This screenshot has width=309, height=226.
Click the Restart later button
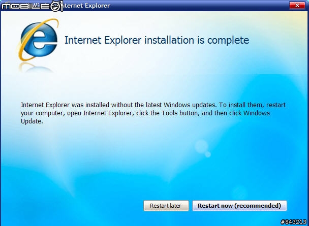coord(166,206)
